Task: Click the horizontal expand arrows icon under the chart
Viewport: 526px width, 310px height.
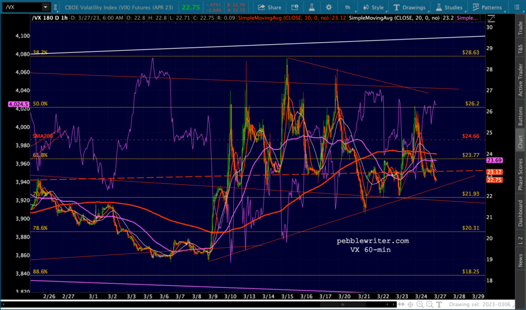Action: (x=401, y=305)
